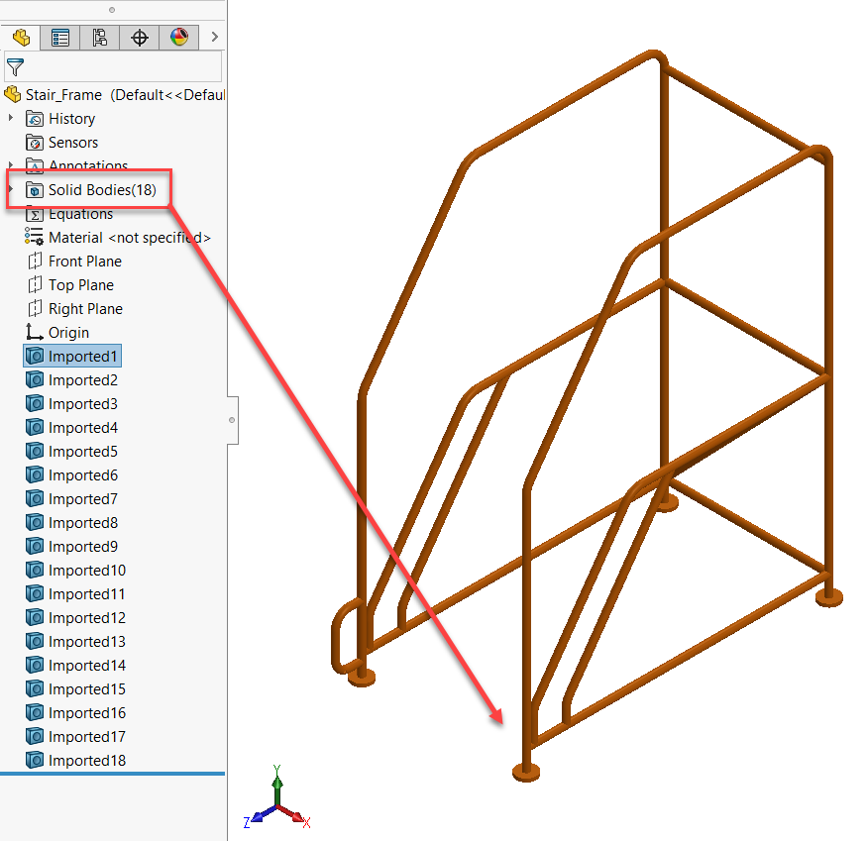867x841 pixels.
Task: Open the DimXpertManager tab
Action: point(140,38)
